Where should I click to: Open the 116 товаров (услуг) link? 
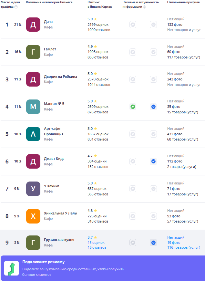pos(184,247)
